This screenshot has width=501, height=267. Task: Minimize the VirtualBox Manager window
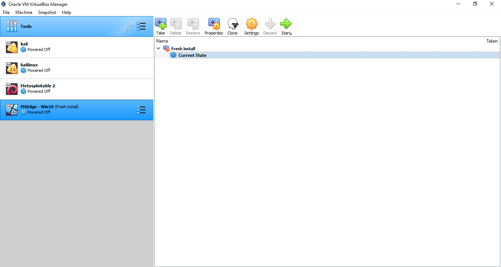[458, 4]
